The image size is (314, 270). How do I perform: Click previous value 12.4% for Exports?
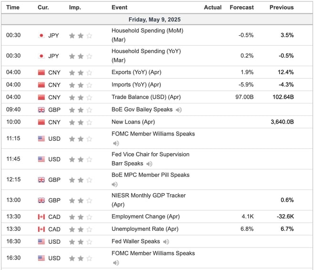[x=285, y=72]
